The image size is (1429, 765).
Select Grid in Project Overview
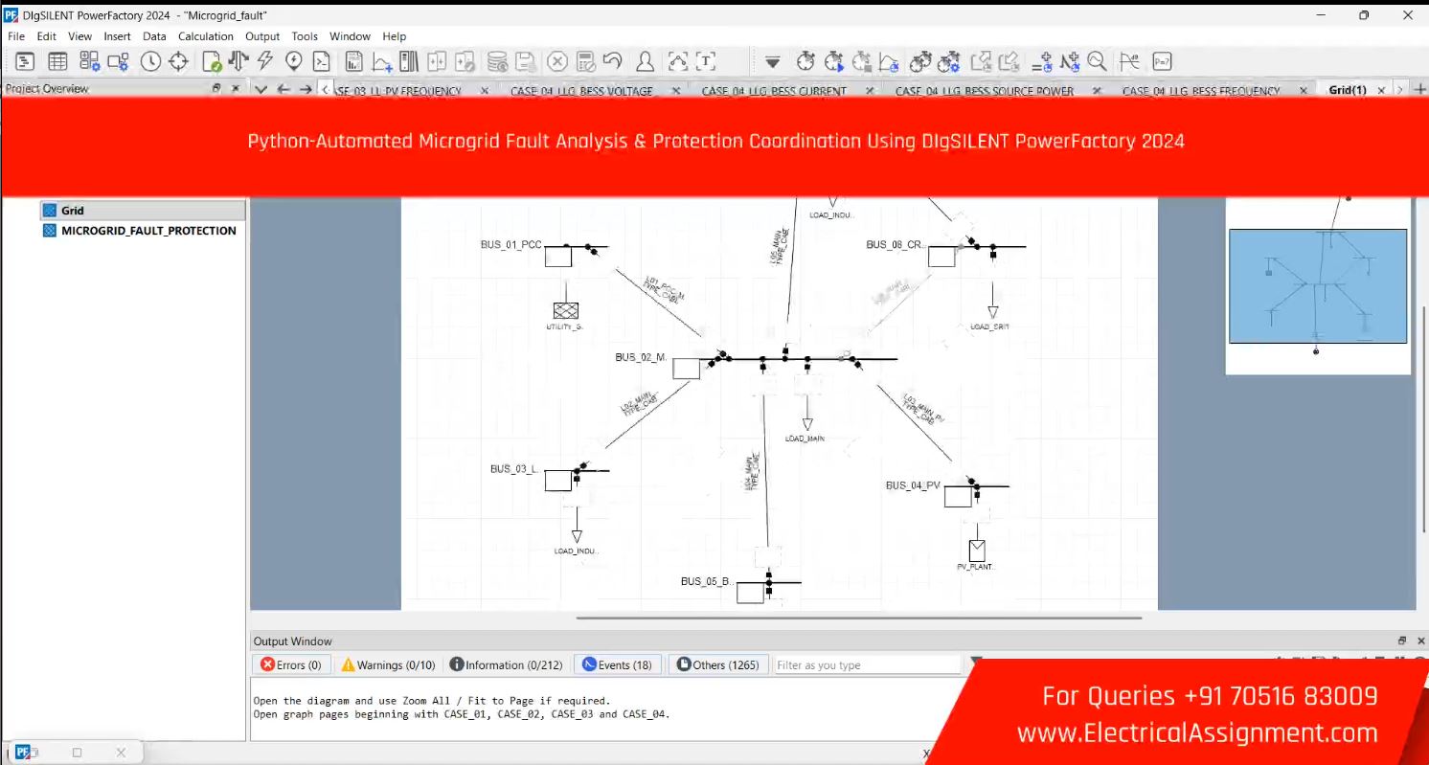click(x=142, y=211)
